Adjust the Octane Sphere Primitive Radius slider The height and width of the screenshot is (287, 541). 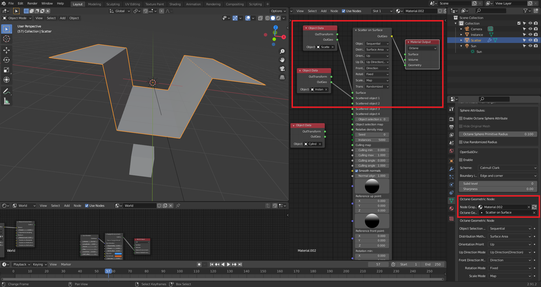(498, 134)
